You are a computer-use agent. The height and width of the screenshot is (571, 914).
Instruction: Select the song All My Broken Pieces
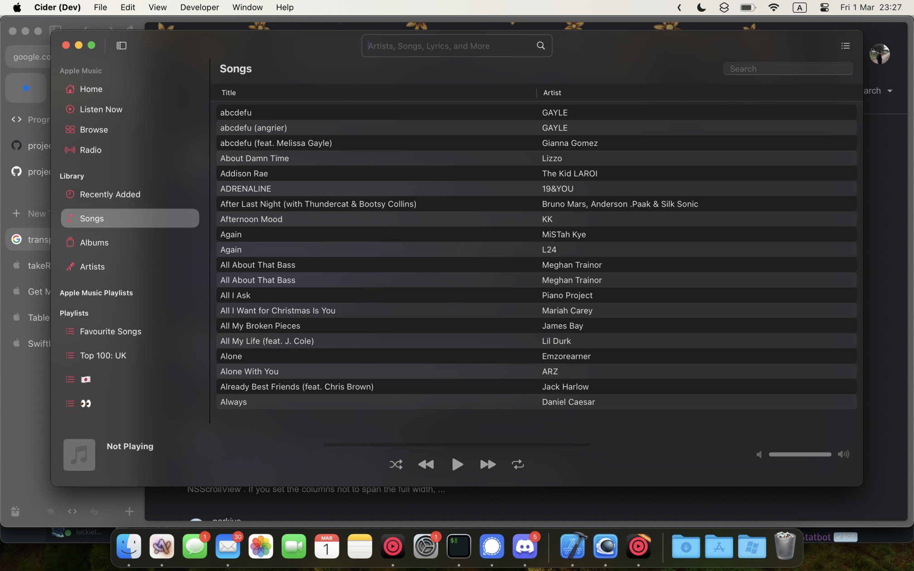(x=536, y=326)
